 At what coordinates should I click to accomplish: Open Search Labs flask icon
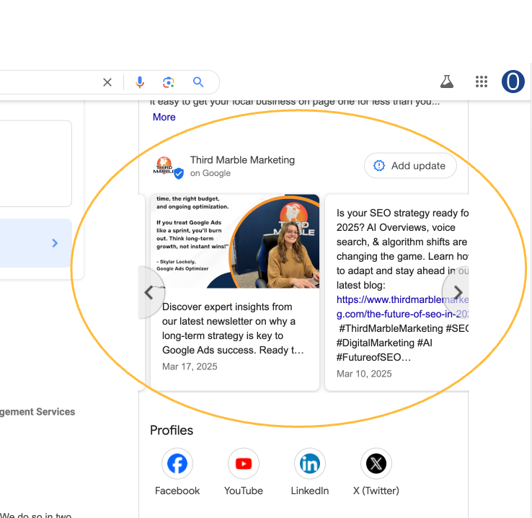click(447, 82)
